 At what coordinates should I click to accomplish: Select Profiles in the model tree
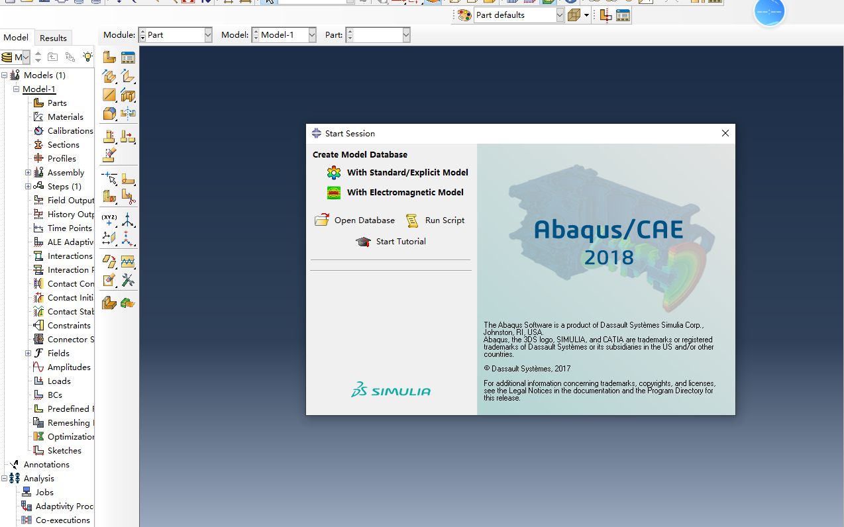pyautogui.click(x=62, y=158)
